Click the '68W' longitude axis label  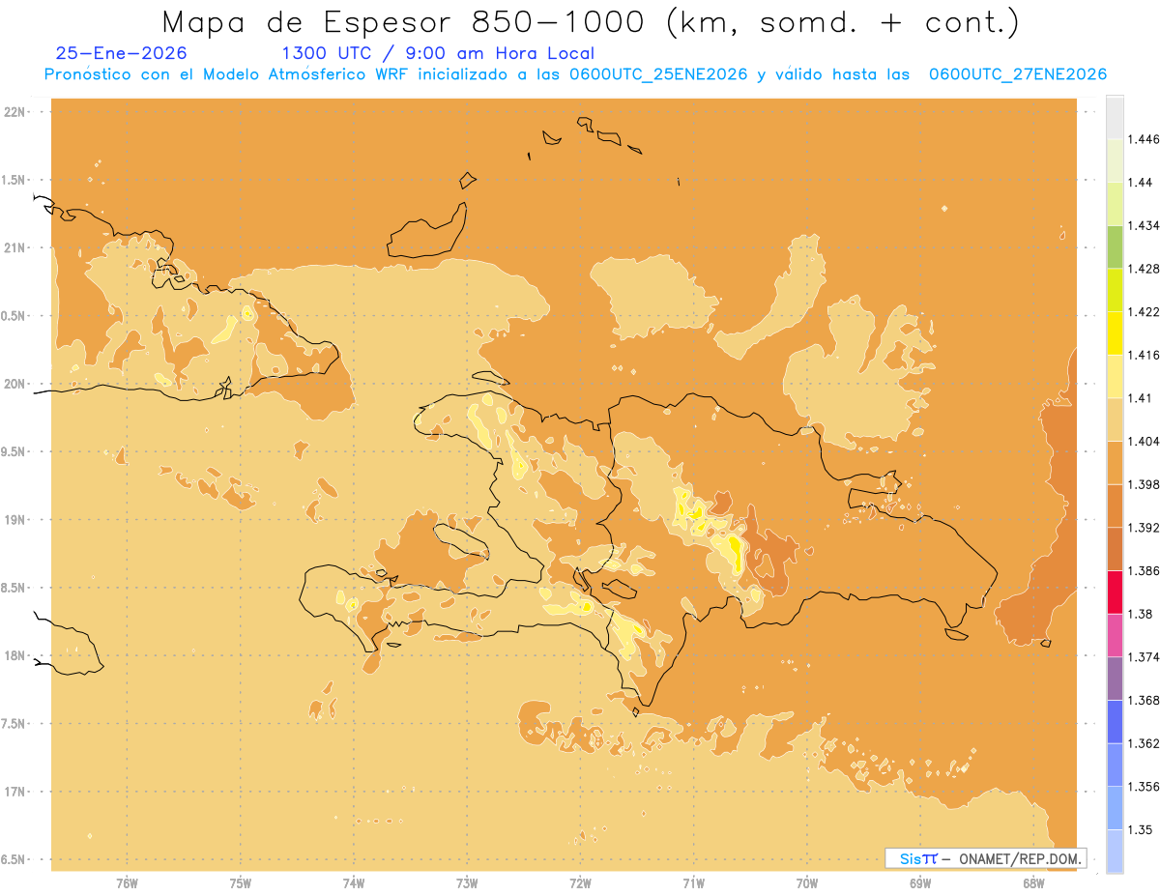tap(1033, 882)
